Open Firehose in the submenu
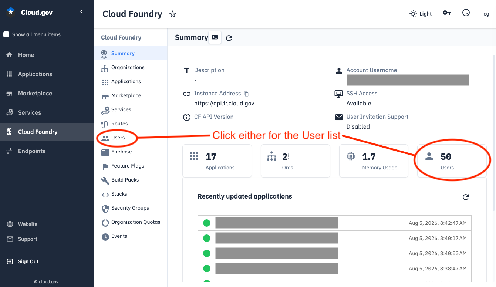Viewport: 496px width, 287px height. (131, 152)
